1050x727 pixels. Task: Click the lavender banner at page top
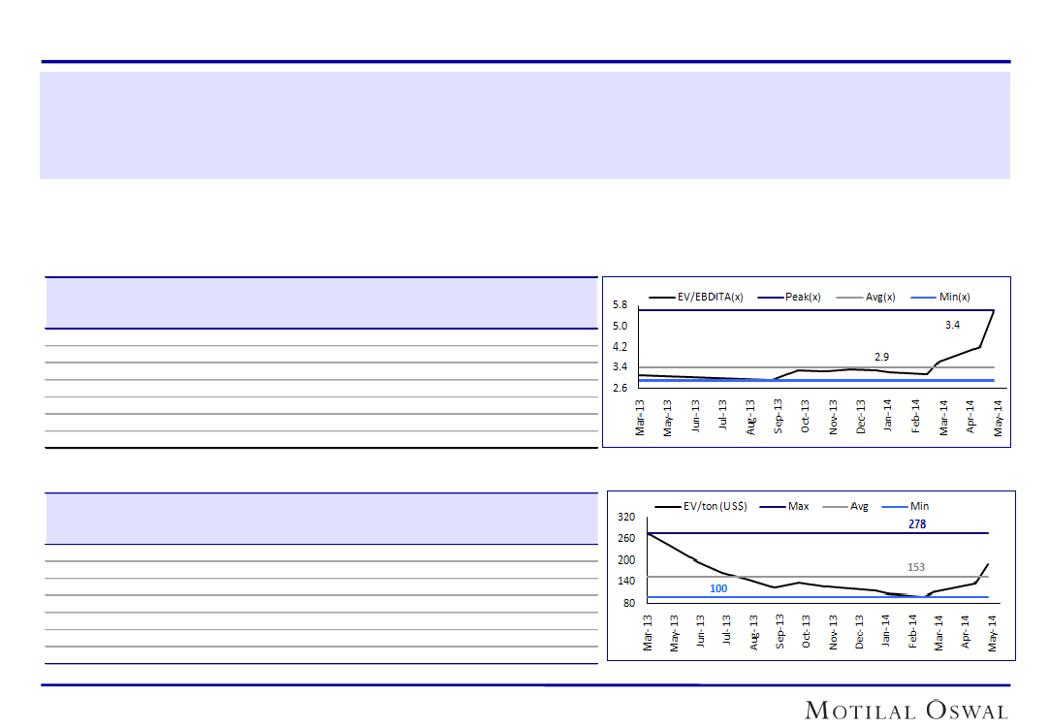(525, 125)
